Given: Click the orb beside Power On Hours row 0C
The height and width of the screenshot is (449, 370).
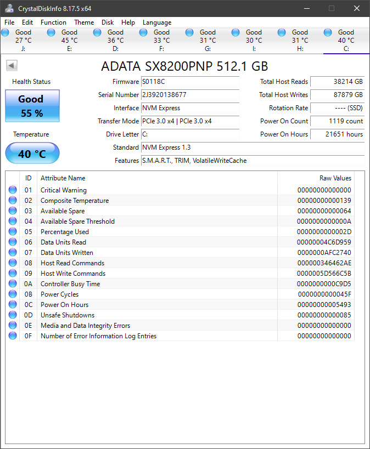Looking at the screenshot, I should [x=13, y=304].
